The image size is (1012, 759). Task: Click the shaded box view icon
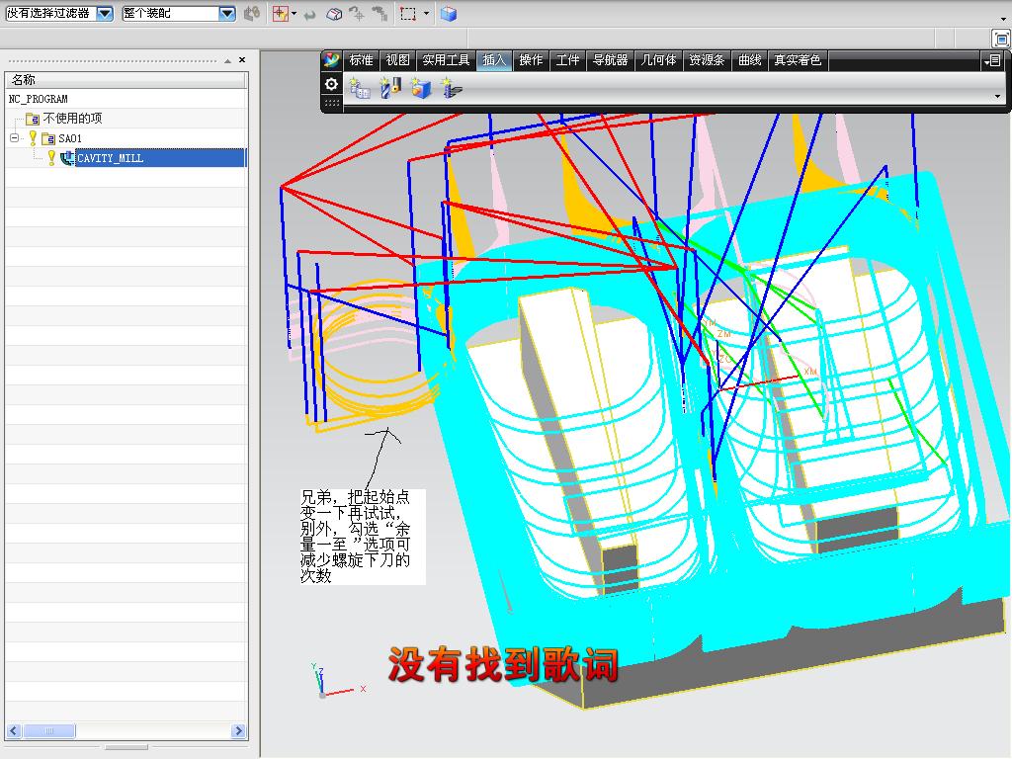334,14
